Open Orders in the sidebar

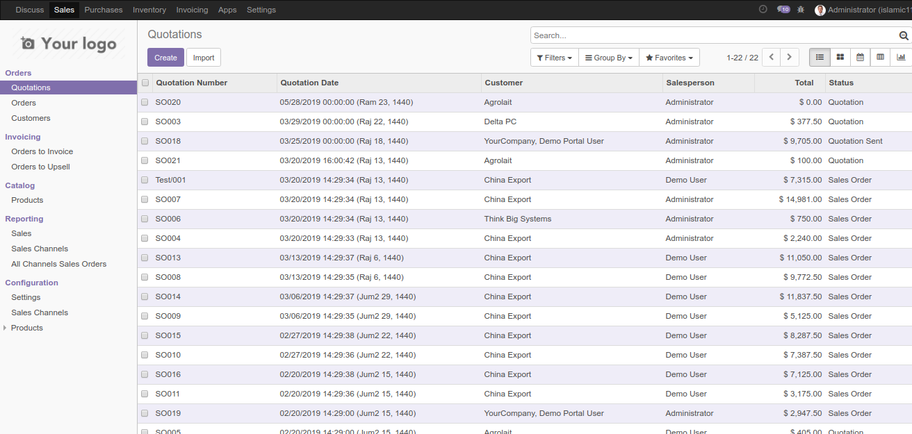click(24, 103)
